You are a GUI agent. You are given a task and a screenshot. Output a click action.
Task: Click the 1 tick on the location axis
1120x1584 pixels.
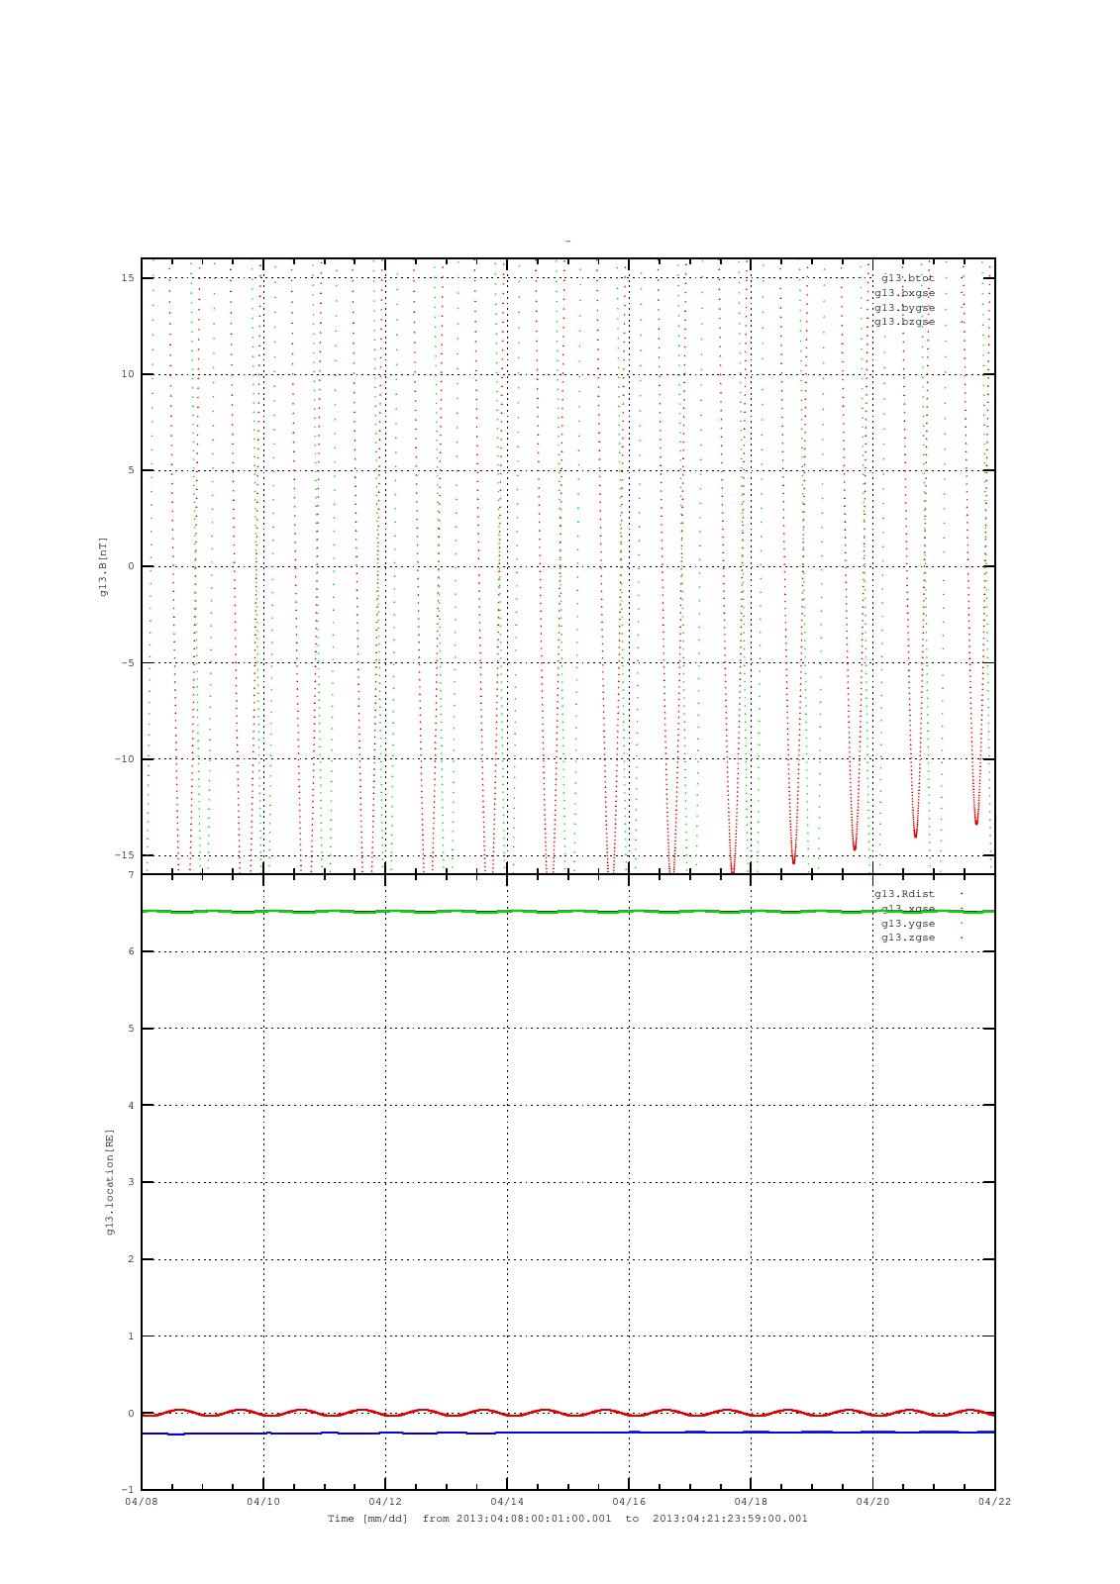point(131,1336)
